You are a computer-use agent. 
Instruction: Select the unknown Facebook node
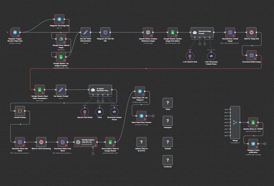(168, 160)
